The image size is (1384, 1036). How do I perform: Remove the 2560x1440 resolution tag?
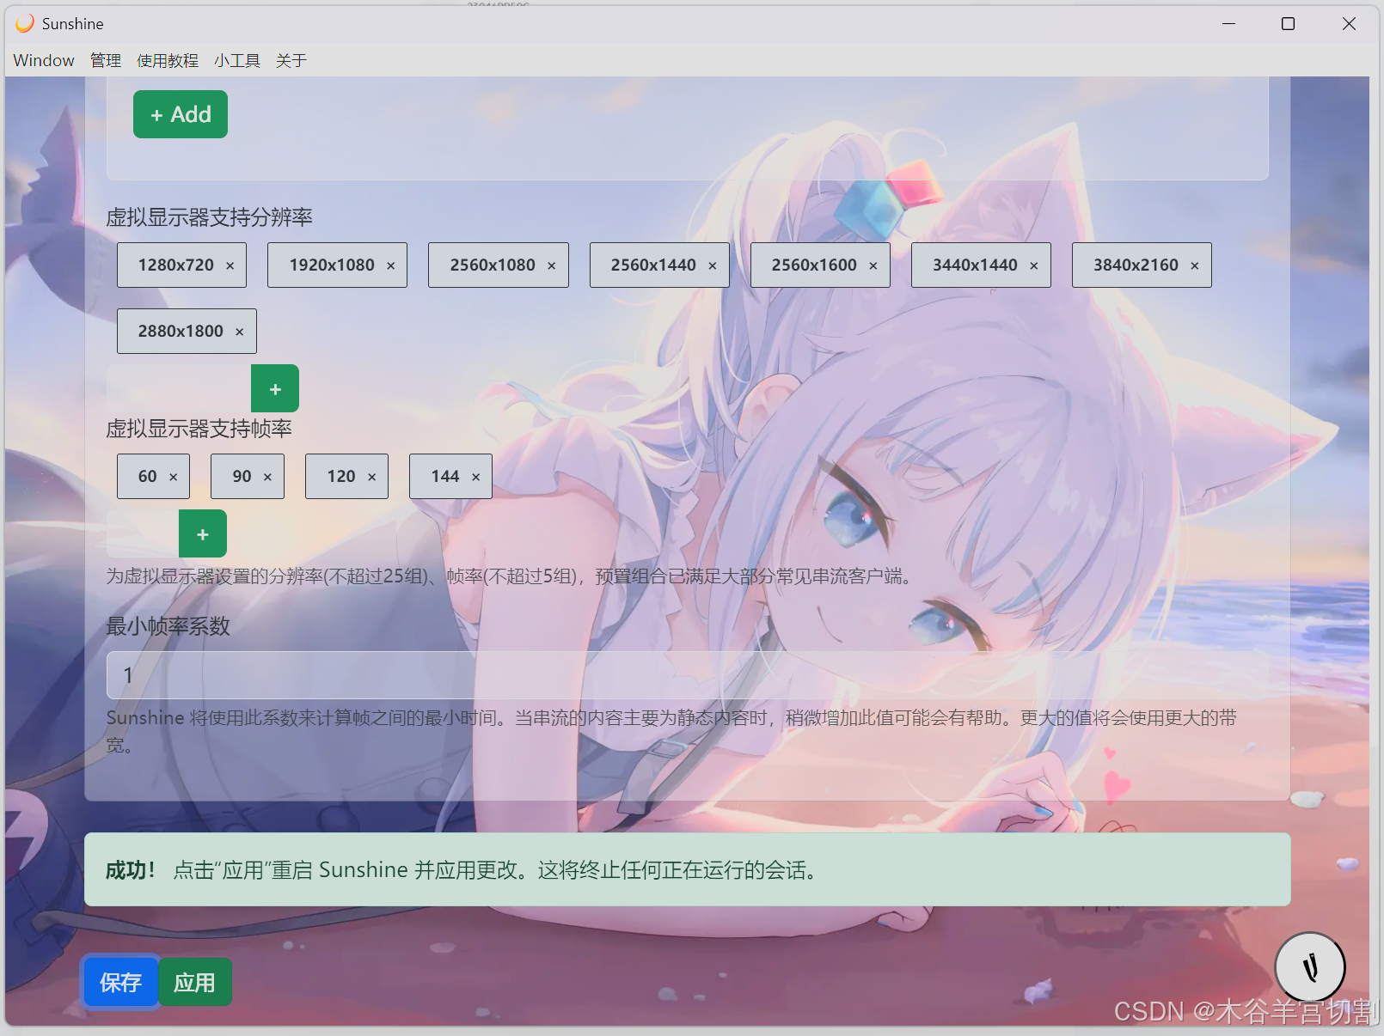click(x=712, y=265)
